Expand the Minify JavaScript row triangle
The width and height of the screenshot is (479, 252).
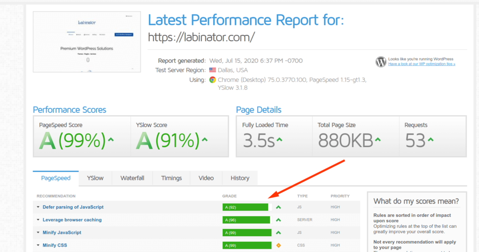[x=38, y=232]
